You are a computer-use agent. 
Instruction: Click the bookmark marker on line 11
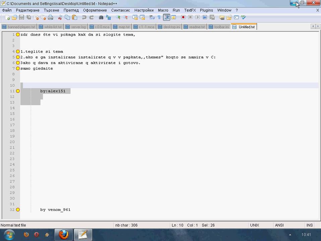click(18, 91)
